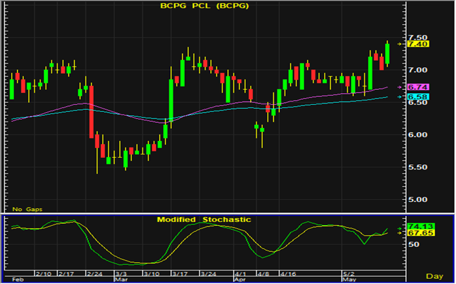Select the 7.40 last price label
The image size is (456, 284).
coord(418,44)
